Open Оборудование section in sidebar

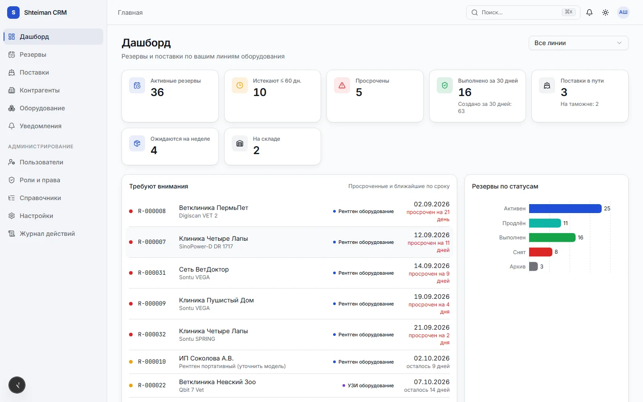pyautogui.click(x=54, y=108)
